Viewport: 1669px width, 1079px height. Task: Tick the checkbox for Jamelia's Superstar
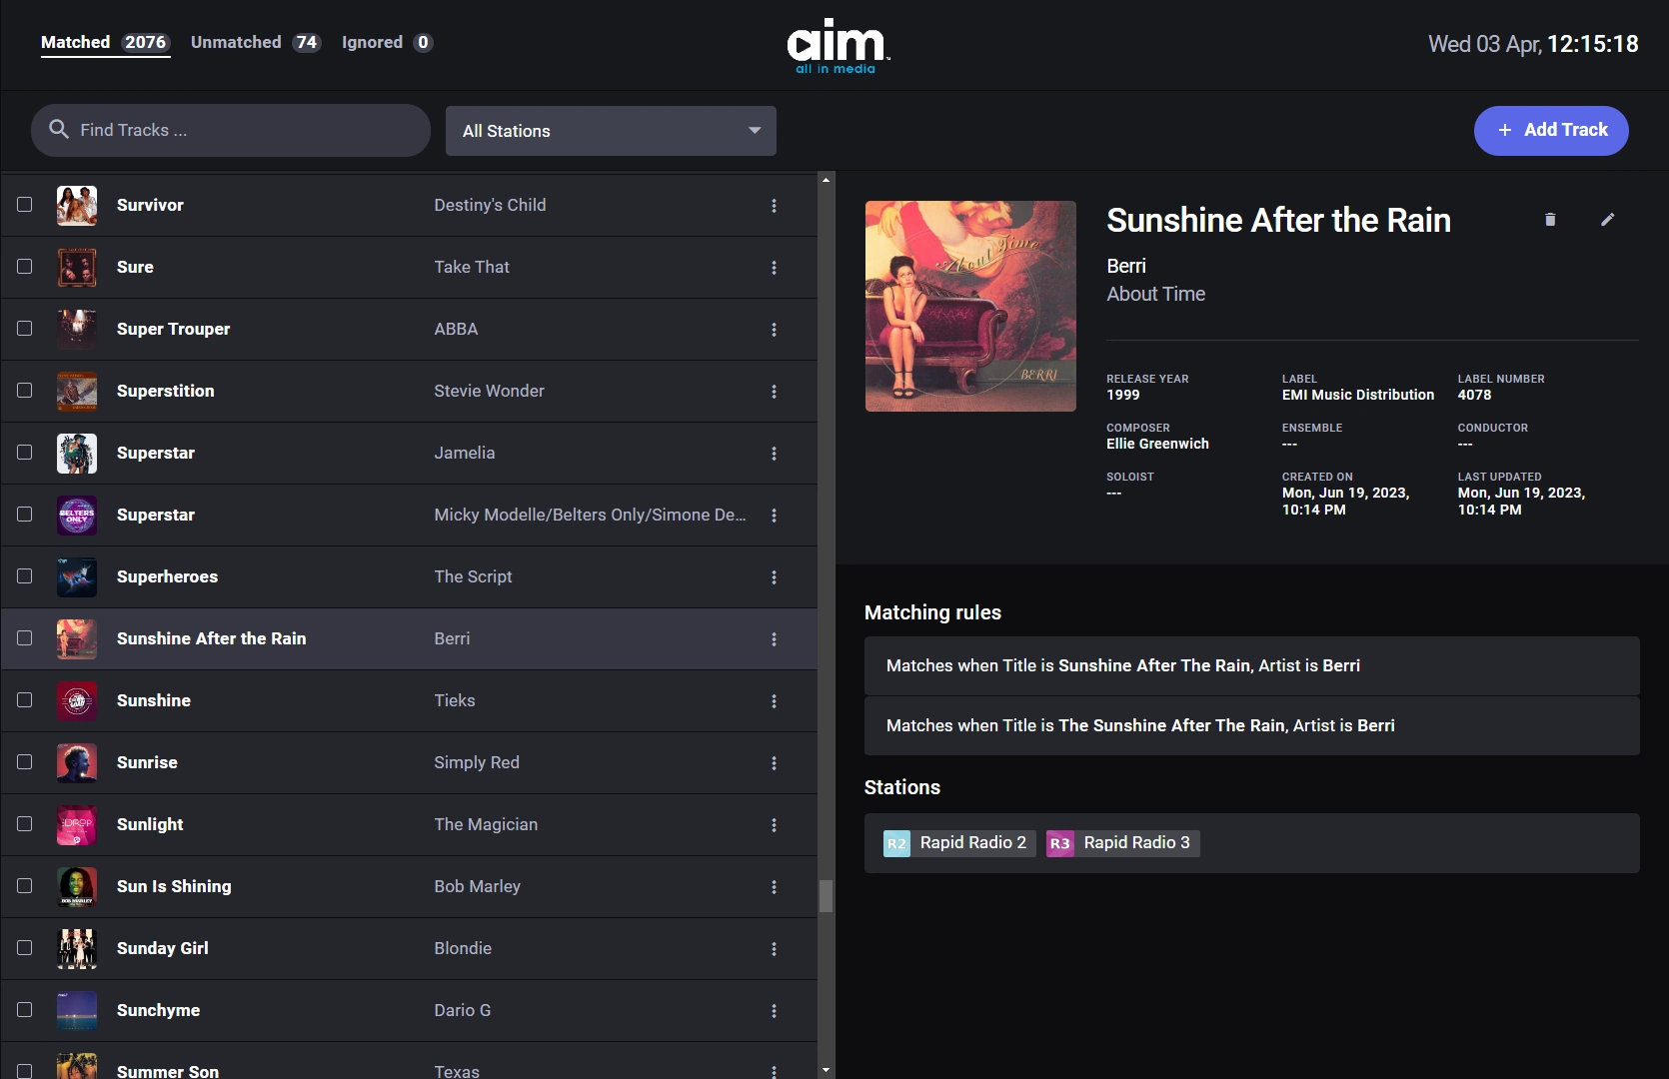point(25,453)
